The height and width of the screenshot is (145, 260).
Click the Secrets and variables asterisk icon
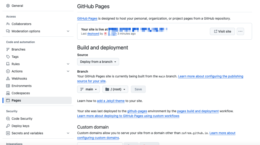point(8,133)
